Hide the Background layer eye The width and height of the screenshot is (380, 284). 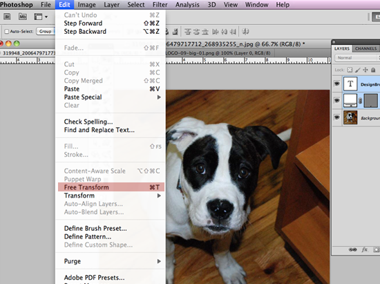pyautogui.click(x=337, y=117)
